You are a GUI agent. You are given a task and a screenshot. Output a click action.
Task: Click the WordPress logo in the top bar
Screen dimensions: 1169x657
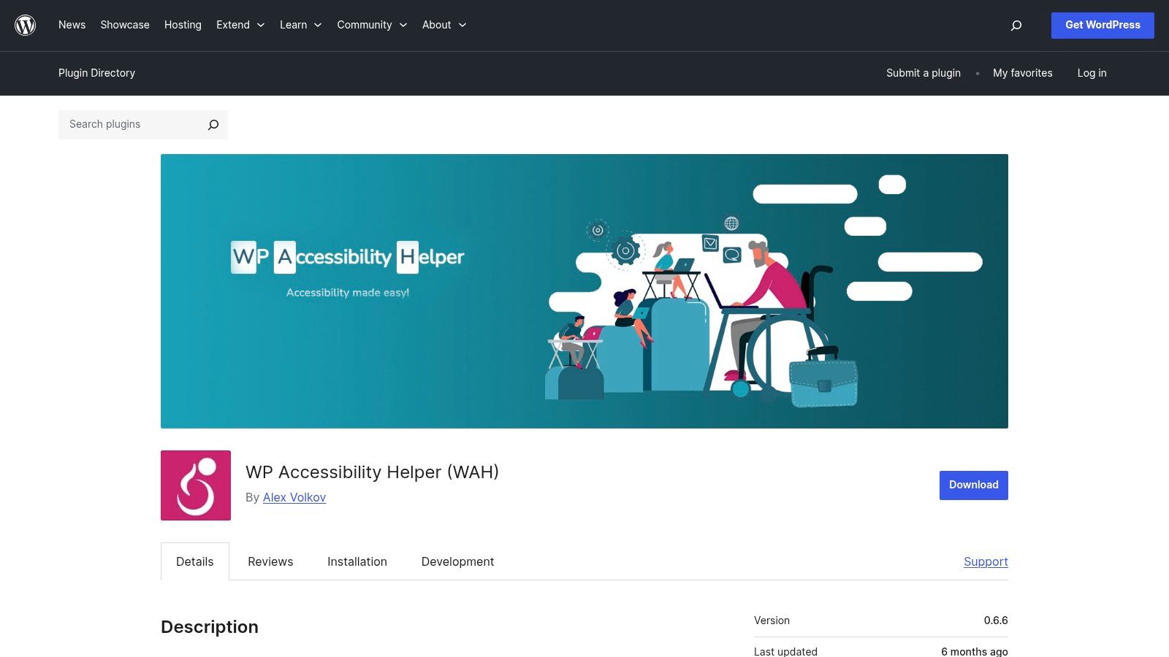coord(26,25)
